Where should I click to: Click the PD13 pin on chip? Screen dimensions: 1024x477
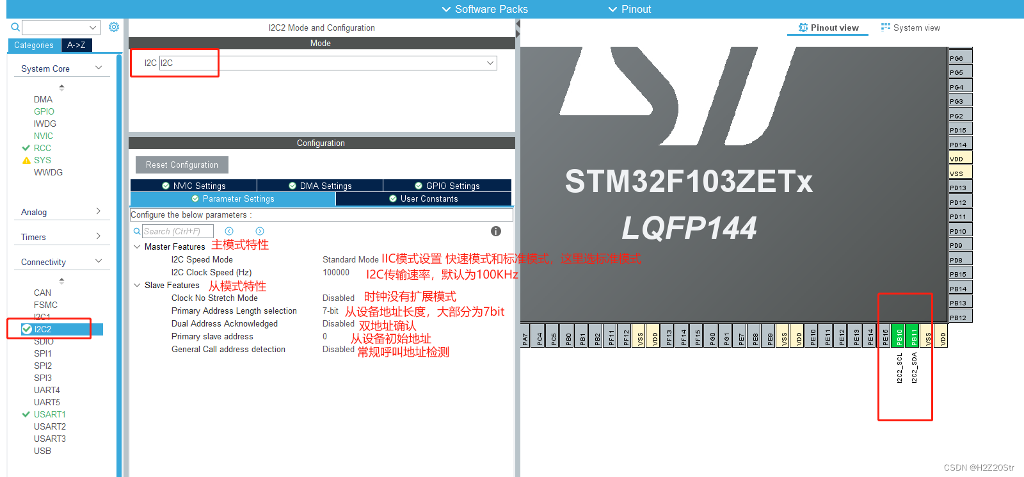tap(960, 187)
